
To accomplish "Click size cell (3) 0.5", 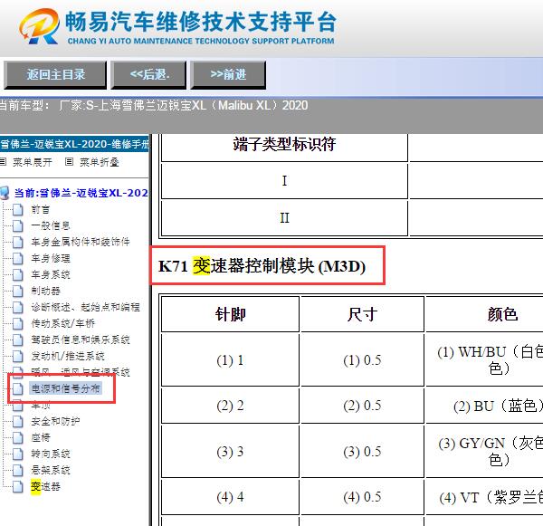I will point(362,452).
